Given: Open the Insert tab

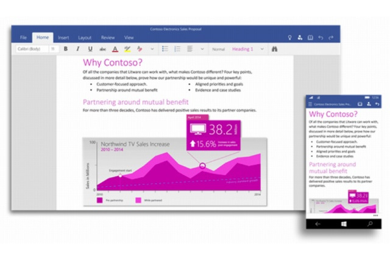Looking at the screenshot, I should coord(63,38).
